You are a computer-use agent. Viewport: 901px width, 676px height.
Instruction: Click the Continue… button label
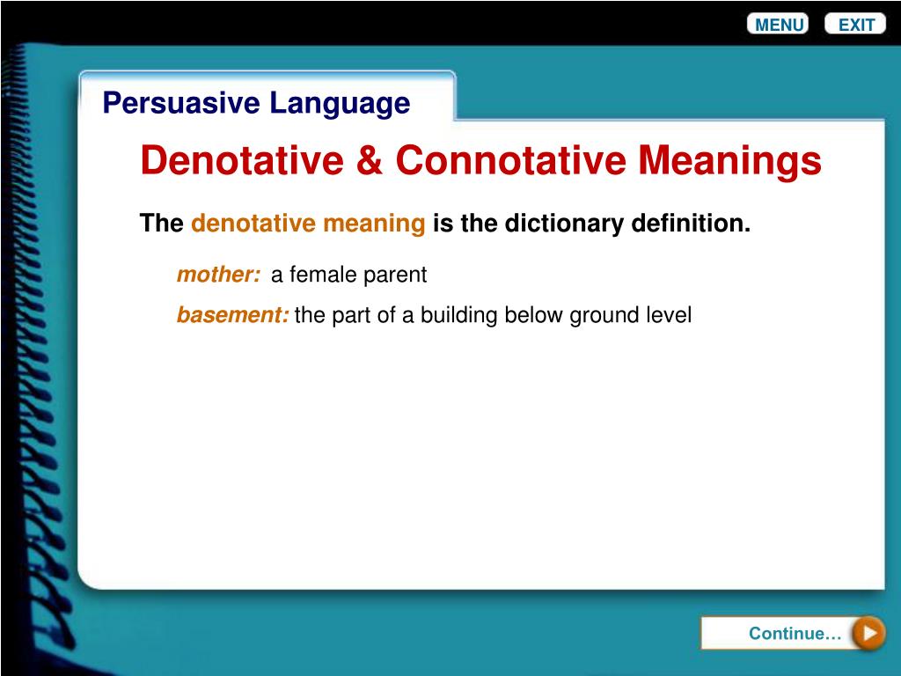795,633
